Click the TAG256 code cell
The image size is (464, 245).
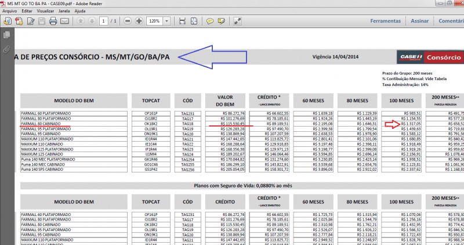coord(187,170)
